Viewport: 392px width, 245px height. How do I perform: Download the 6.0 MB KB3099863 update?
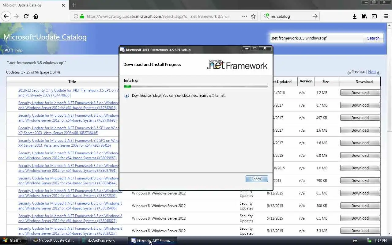[x=360, y=156]
